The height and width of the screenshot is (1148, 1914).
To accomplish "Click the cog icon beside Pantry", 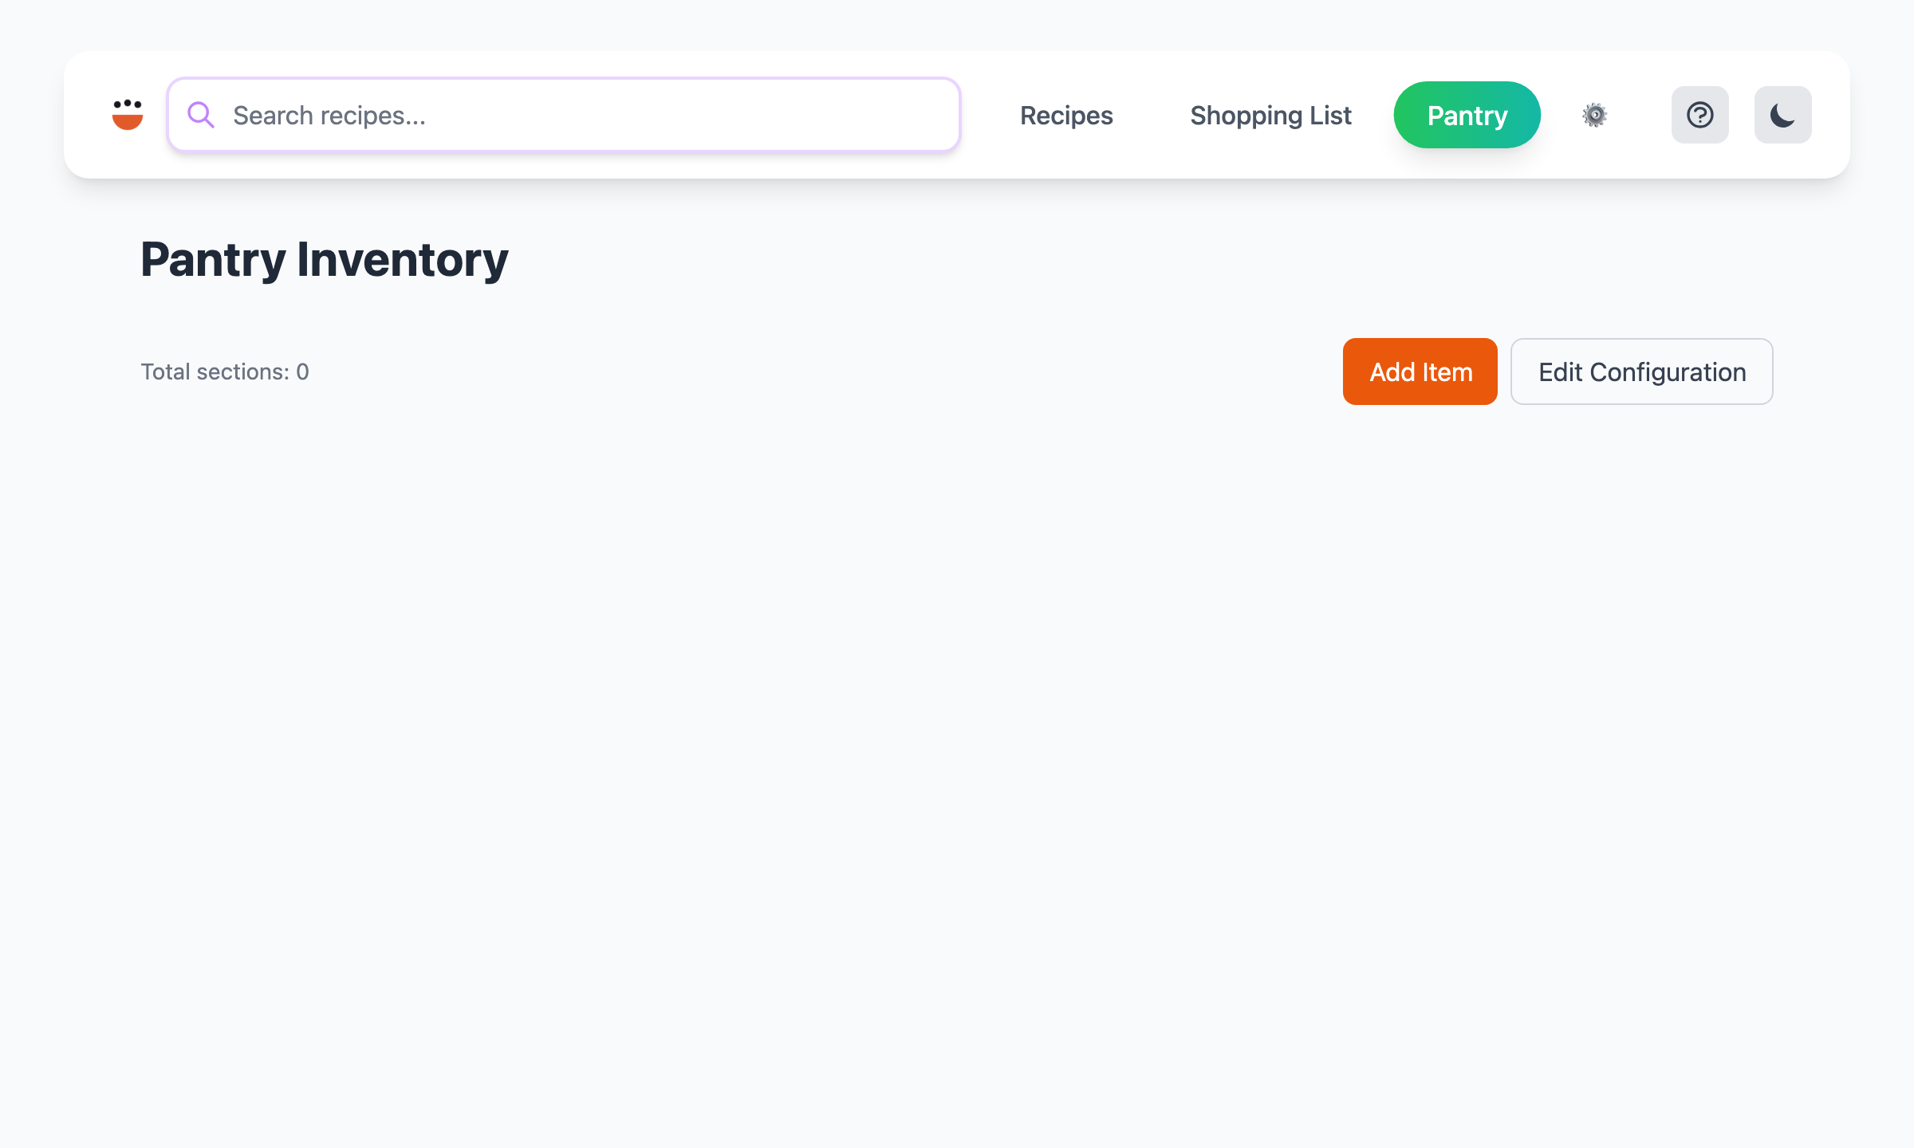I will pyautogui.click(x=1594, y=115).
